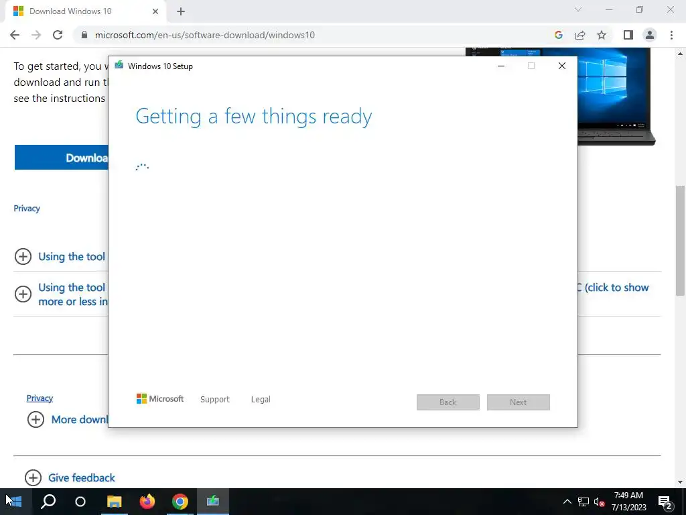
Task: Open Chrome's side panel icon
Action: (628, 35)
